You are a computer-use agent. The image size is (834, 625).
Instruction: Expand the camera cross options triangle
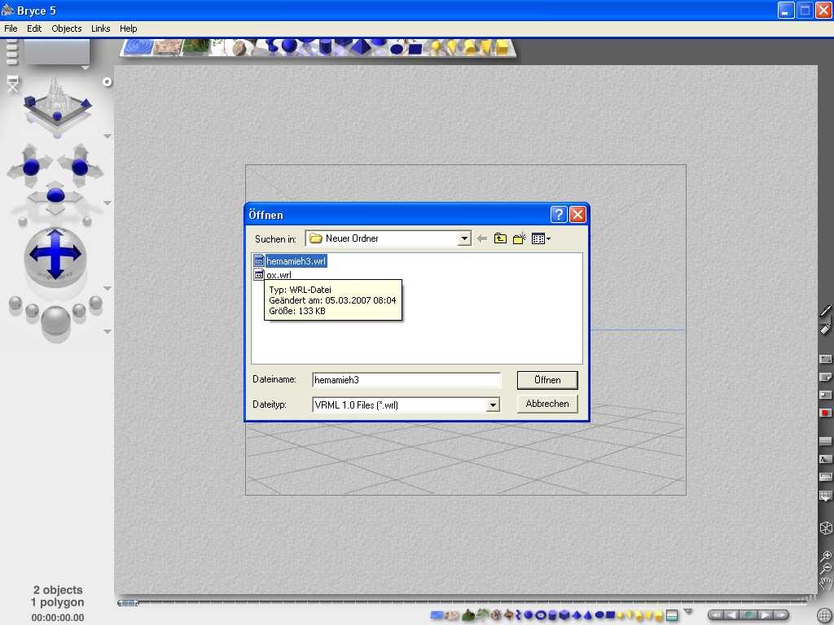107,203
